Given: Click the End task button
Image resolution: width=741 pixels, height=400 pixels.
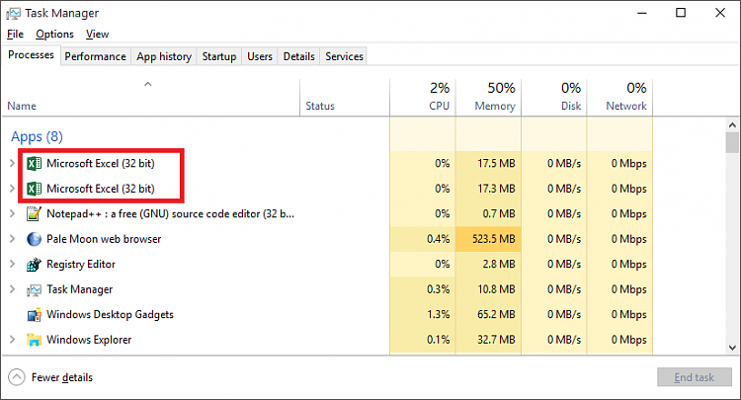Looking at the screenshot, I should (695, 377).
